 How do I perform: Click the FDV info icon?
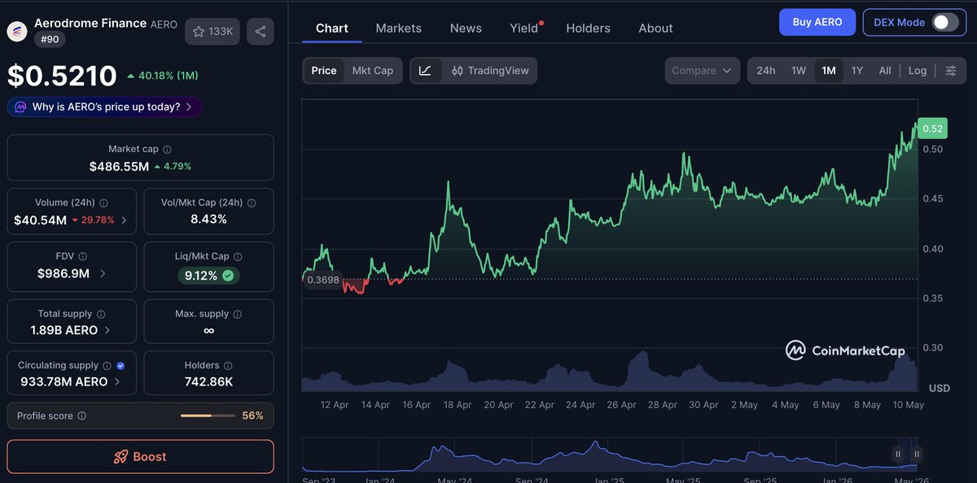[83, 256]
